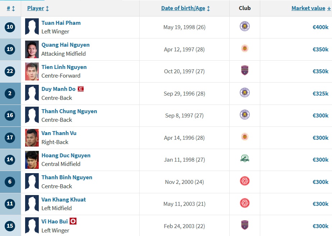Sort table by Player column header
The width and height of the screenshot is (332, 236).
coord(38,8)
